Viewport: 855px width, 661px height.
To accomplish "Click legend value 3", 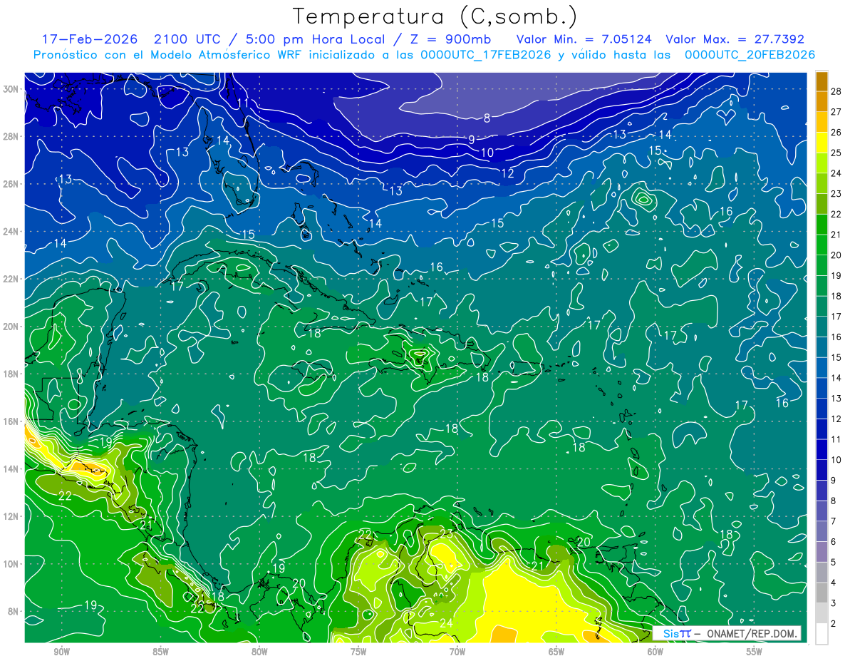I will [833, 603].
